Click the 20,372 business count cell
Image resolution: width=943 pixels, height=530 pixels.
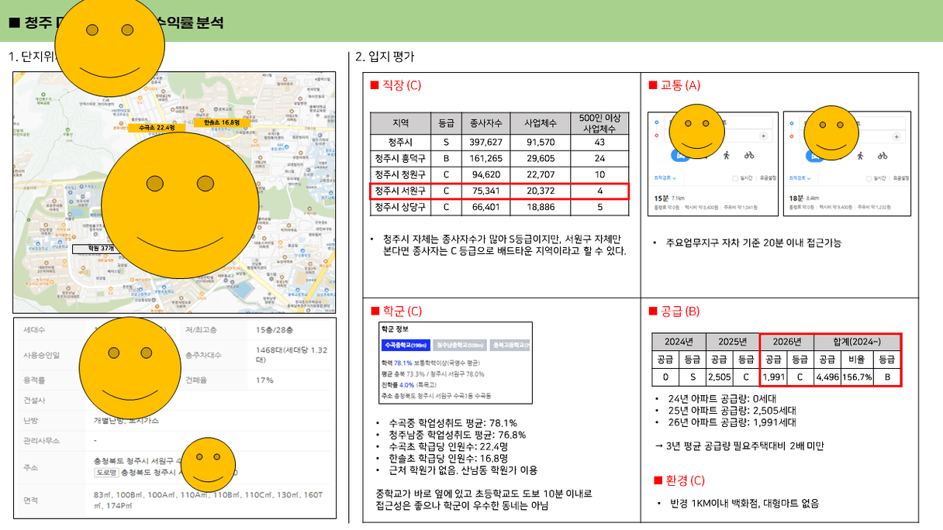point(541,191)
